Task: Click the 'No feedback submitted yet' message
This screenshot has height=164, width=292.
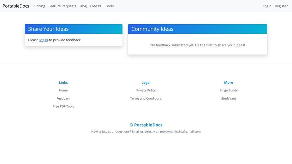Action: click(x=198, y=45)
